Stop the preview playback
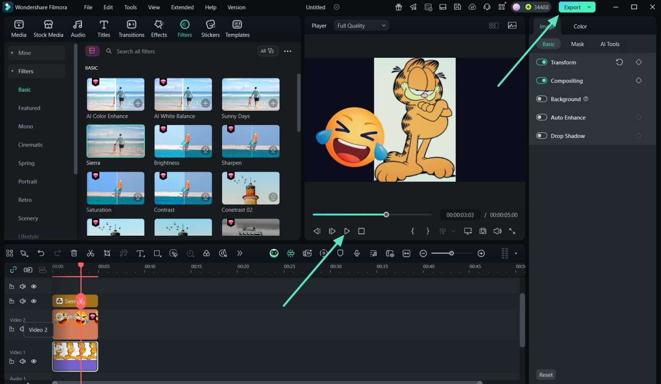This screenshot has width=661, height=384. coord(362,231)
